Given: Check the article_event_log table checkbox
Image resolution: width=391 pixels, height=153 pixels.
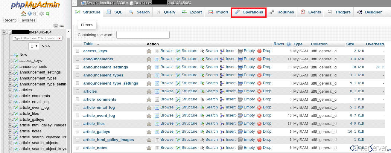Looking at the screenshot, I should coord(77,116).
